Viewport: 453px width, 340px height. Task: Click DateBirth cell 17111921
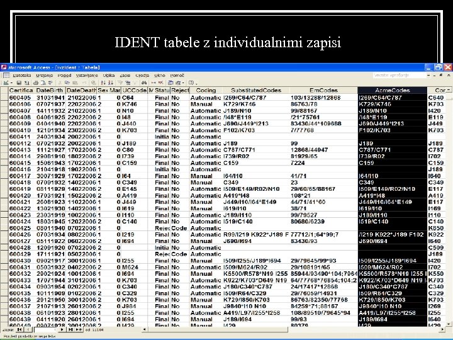[50, 254]
